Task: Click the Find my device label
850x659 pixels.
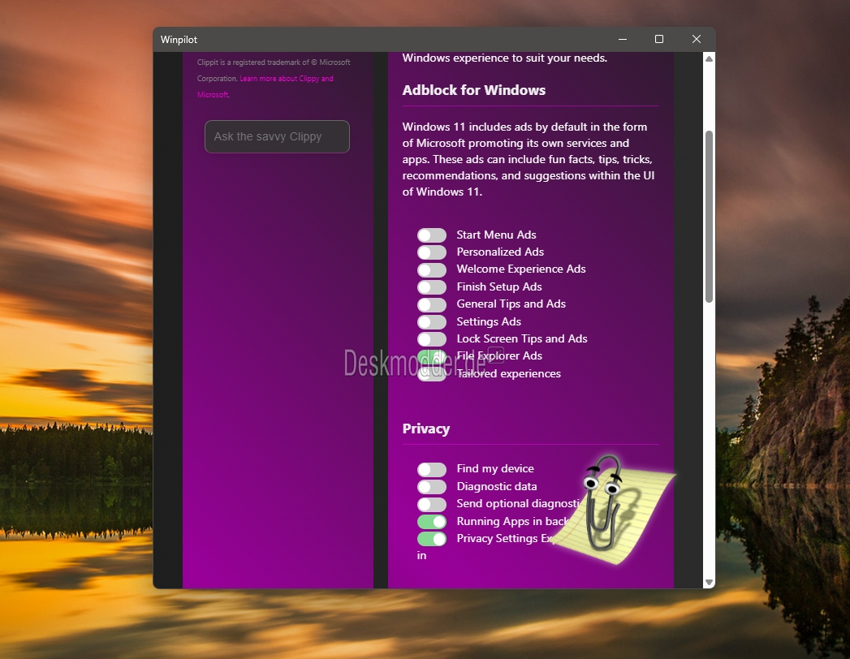Action: (495, 469)
